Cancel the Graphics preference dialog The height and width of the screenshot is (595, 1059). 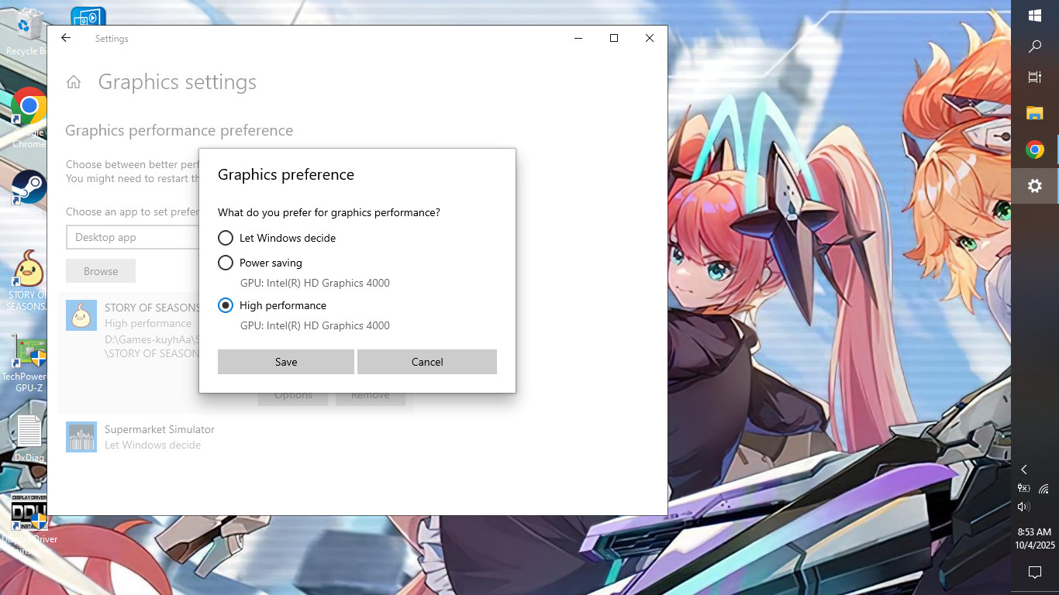[x=427, y=362]
